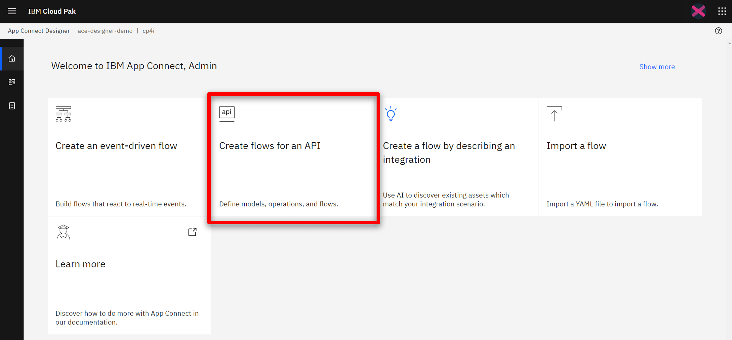Image resolution: width=732 pixels, height=340 pixels.
Task: Open the app switcher grid icon
Action: pos(722,11)
